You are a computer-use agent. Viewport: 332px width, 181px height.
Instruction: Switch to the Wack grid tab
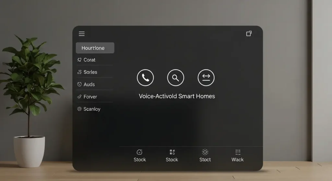[238, 155]
